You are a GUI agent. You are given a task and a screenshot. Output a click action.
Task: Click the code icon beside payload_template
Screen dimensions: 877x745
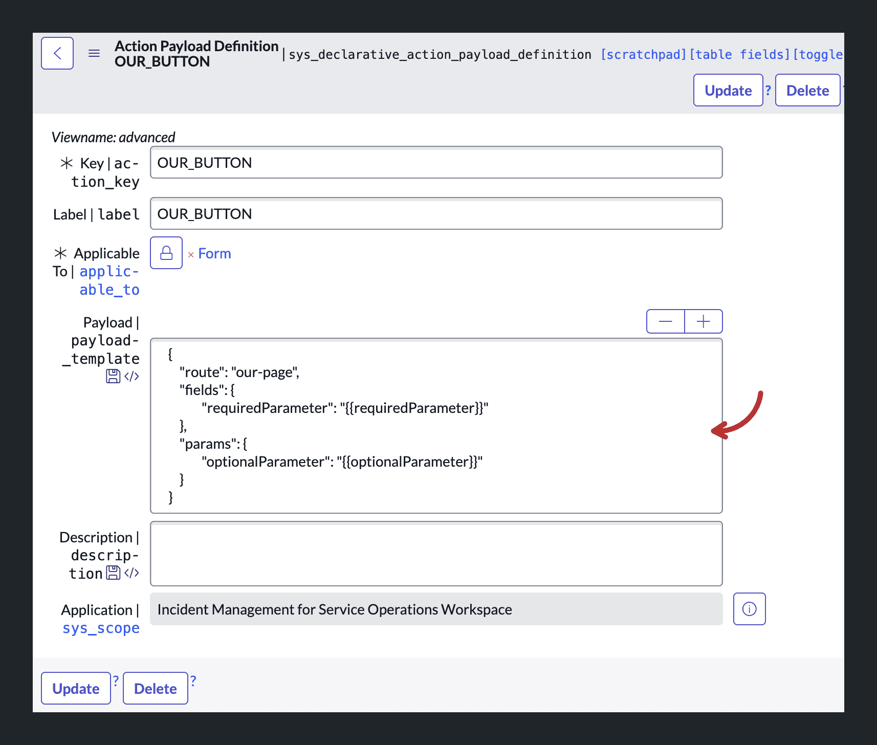tap(131, 376)
